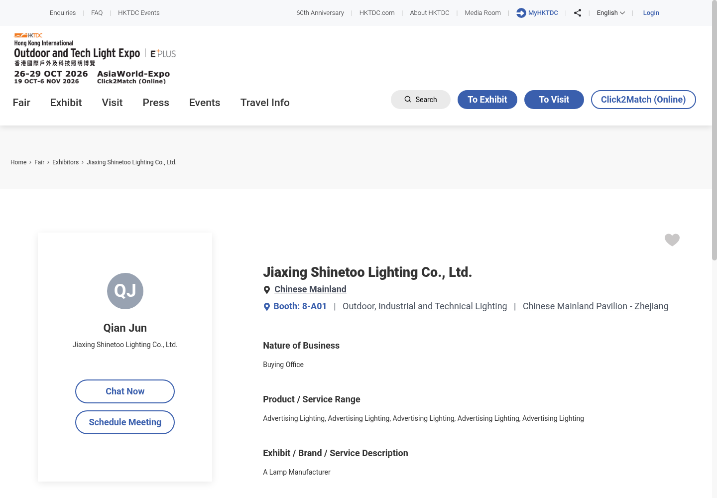This screenshot has width=717, height=498.
Task: Start a chat with Chat Now
Action: click(125, 391)
